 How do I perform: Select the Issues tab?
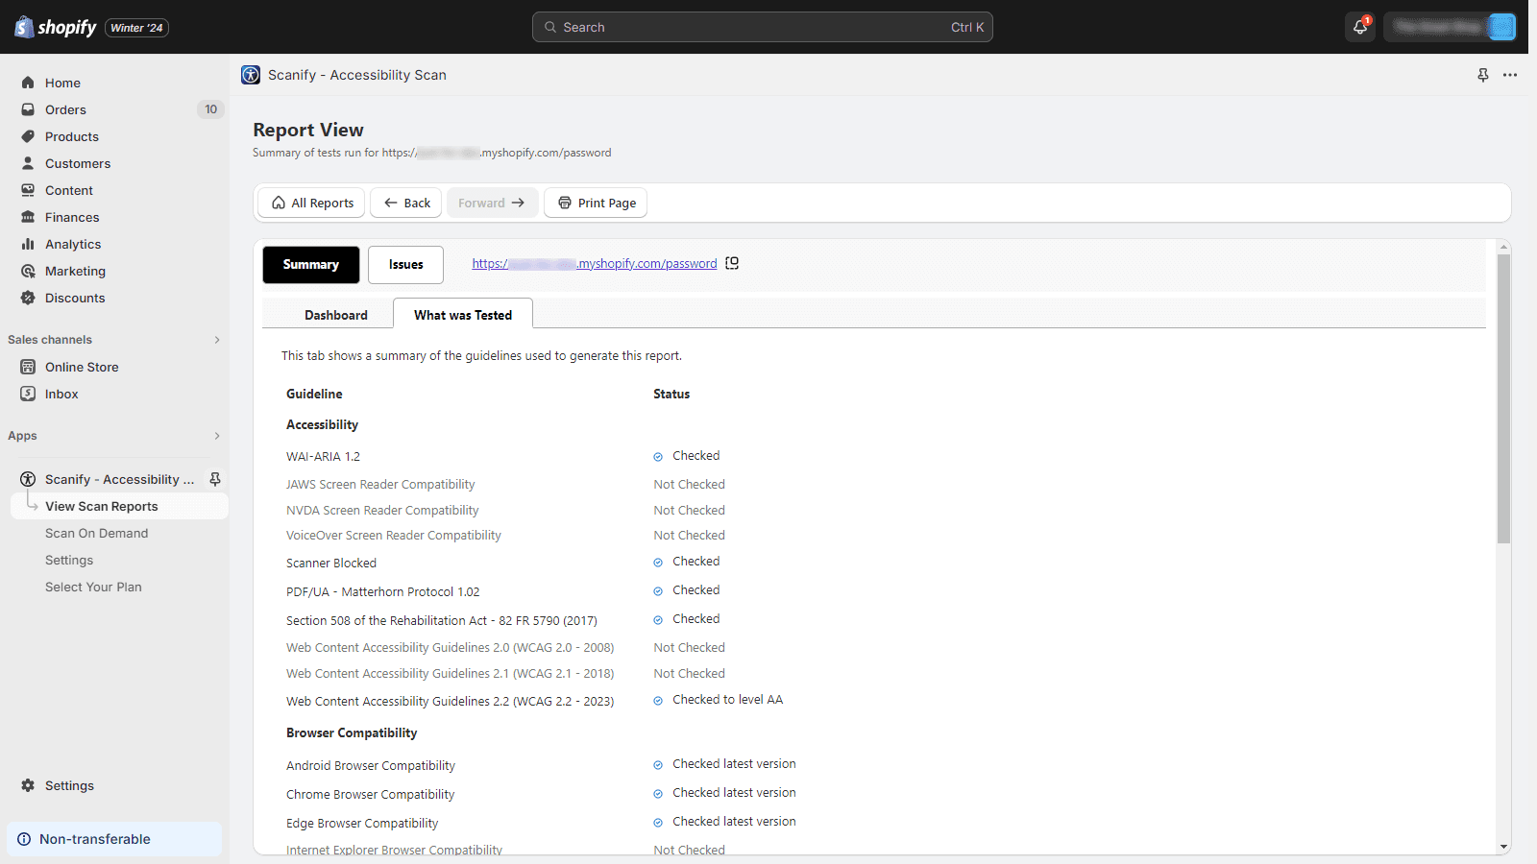pos(405,265)
